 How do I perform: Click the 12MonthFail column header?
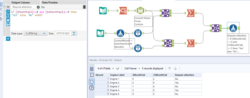[x=163, y=75]
